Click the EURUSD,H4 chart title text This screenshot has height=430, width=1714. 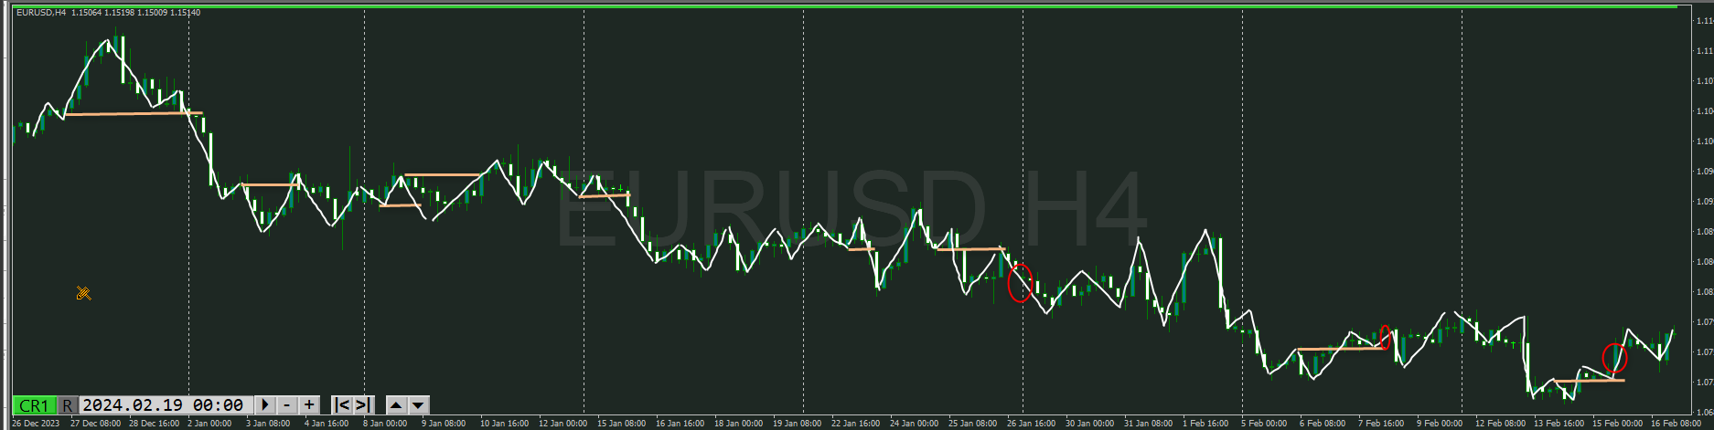tap(41, 12)
